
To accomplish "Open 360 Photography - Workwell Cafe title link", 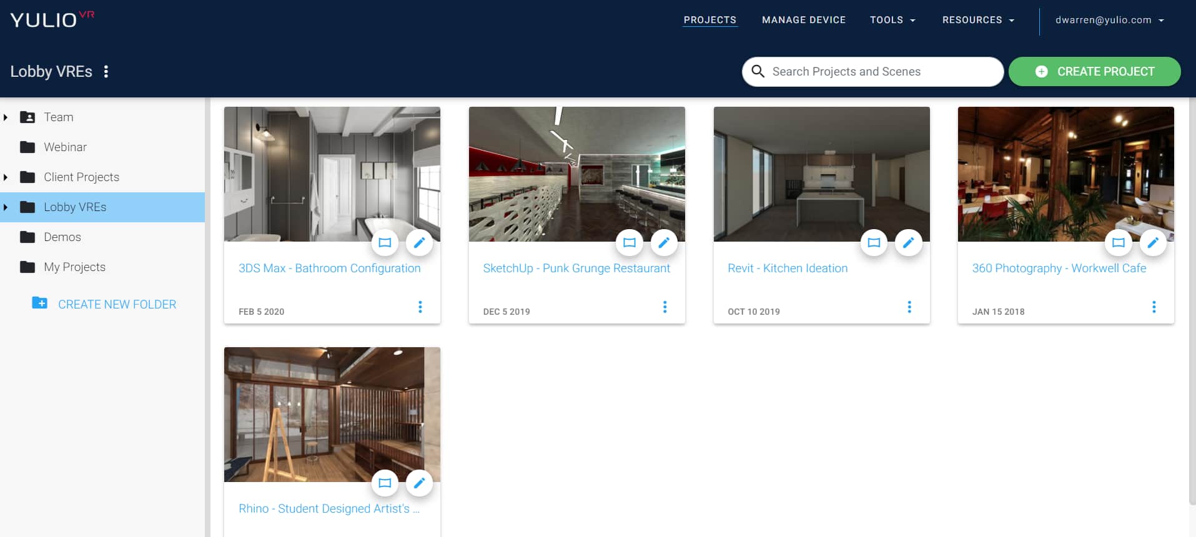I will coord(1059,268).
